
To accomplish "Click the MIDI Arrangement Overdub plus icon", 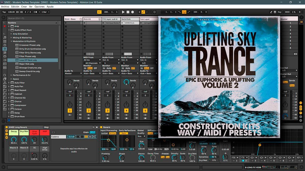I will [139, 12].
